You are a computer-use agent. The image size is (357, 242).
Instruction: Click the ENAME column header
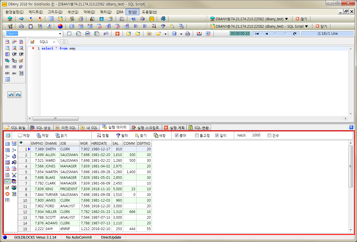(52, 143)
